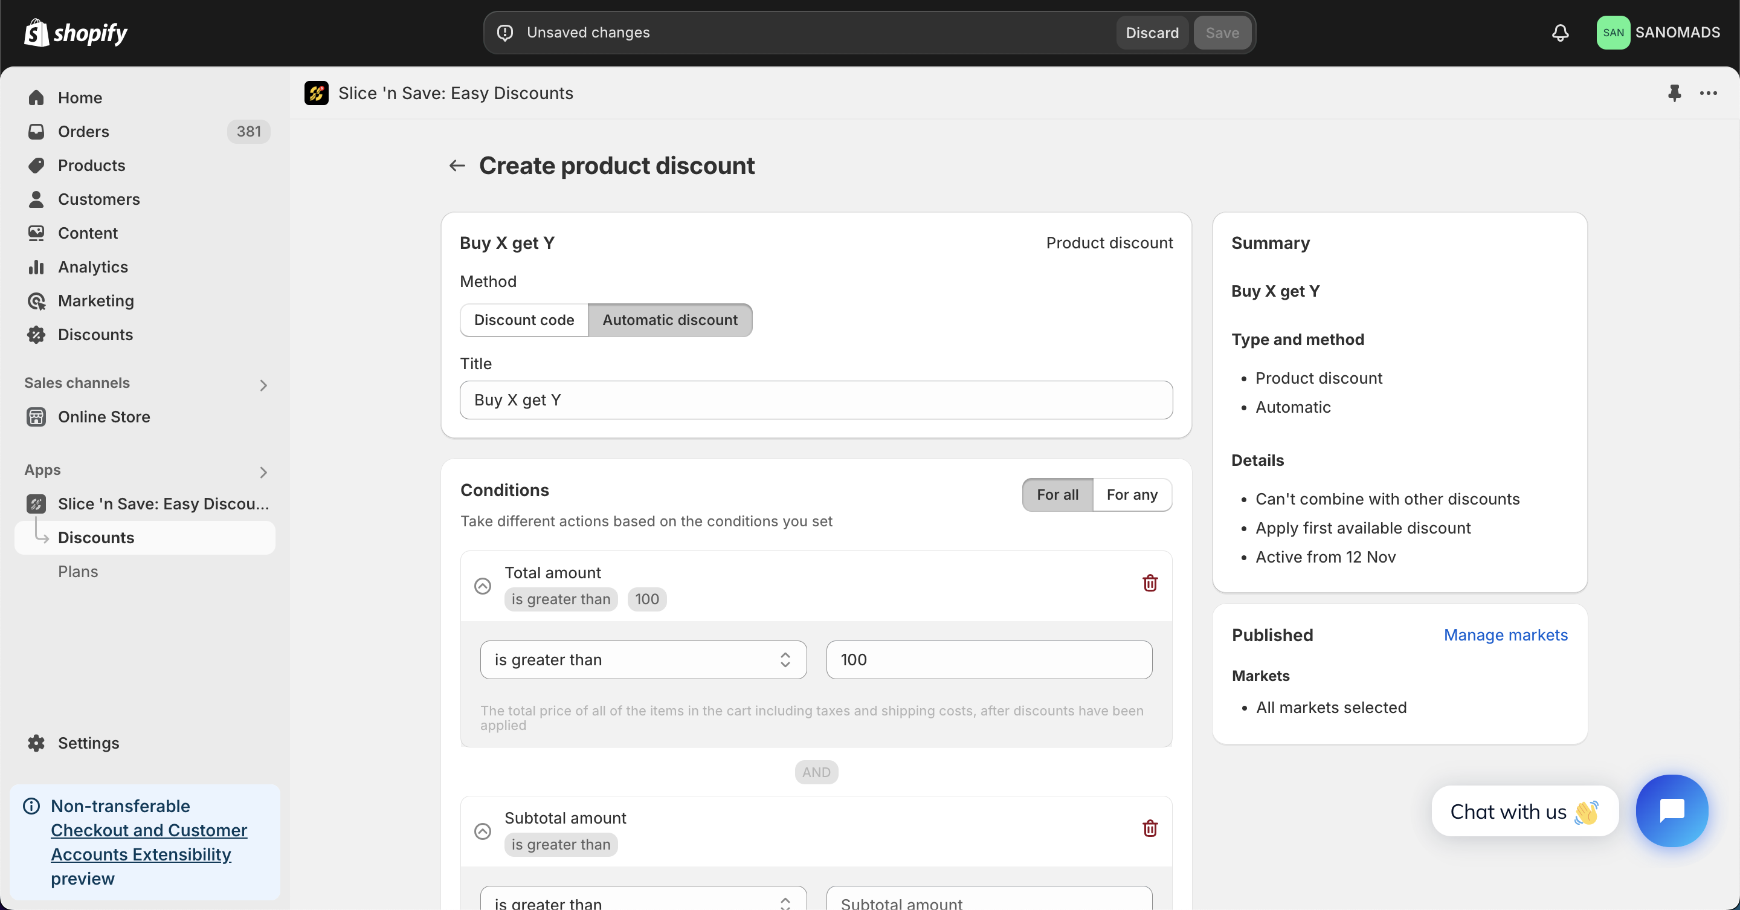
Task: Open the notifications bell
Action: coord(1559,33)
